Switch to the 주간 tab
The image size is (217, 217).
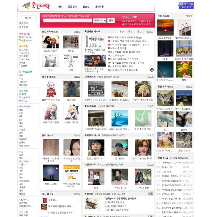pyautogui.click(x=130, y=31)
